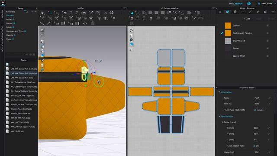Click the avatar pose figure icon
277x156 pixels.
pyautogui.click(x=42, y=18)
